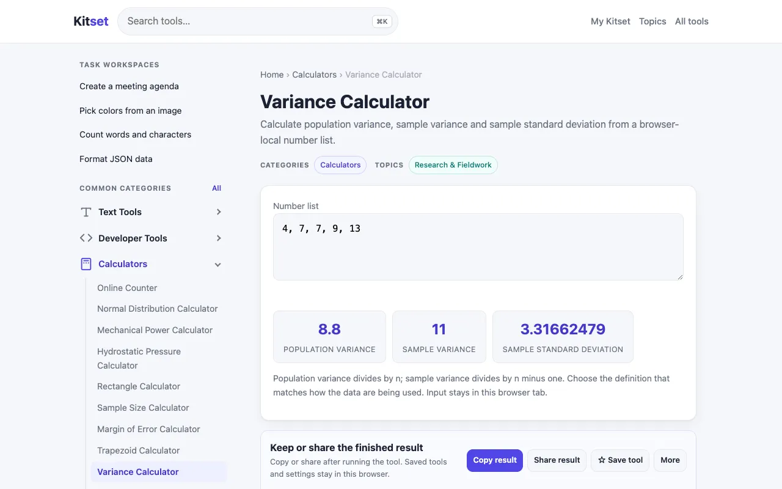The width and height of the screenshot is (782, 489).
Task: Click the Calculators category icon
Action: (86, 264)
